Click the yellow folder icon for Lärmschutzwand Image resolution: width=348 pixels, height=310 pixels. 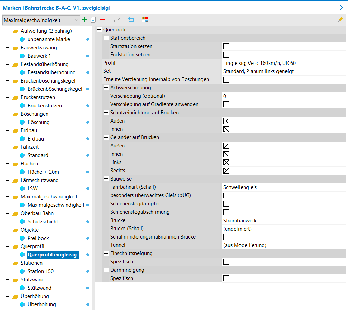click(15, 181)
